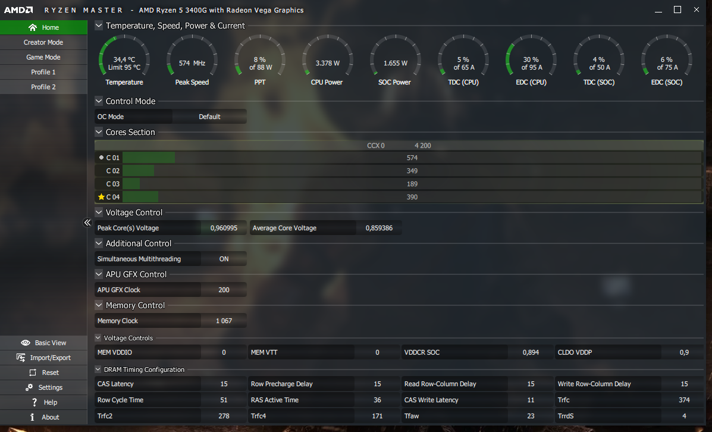This screenshot has height=432, width=712.
Task: Click Tfaw value 23
Action: click(531, 416)
